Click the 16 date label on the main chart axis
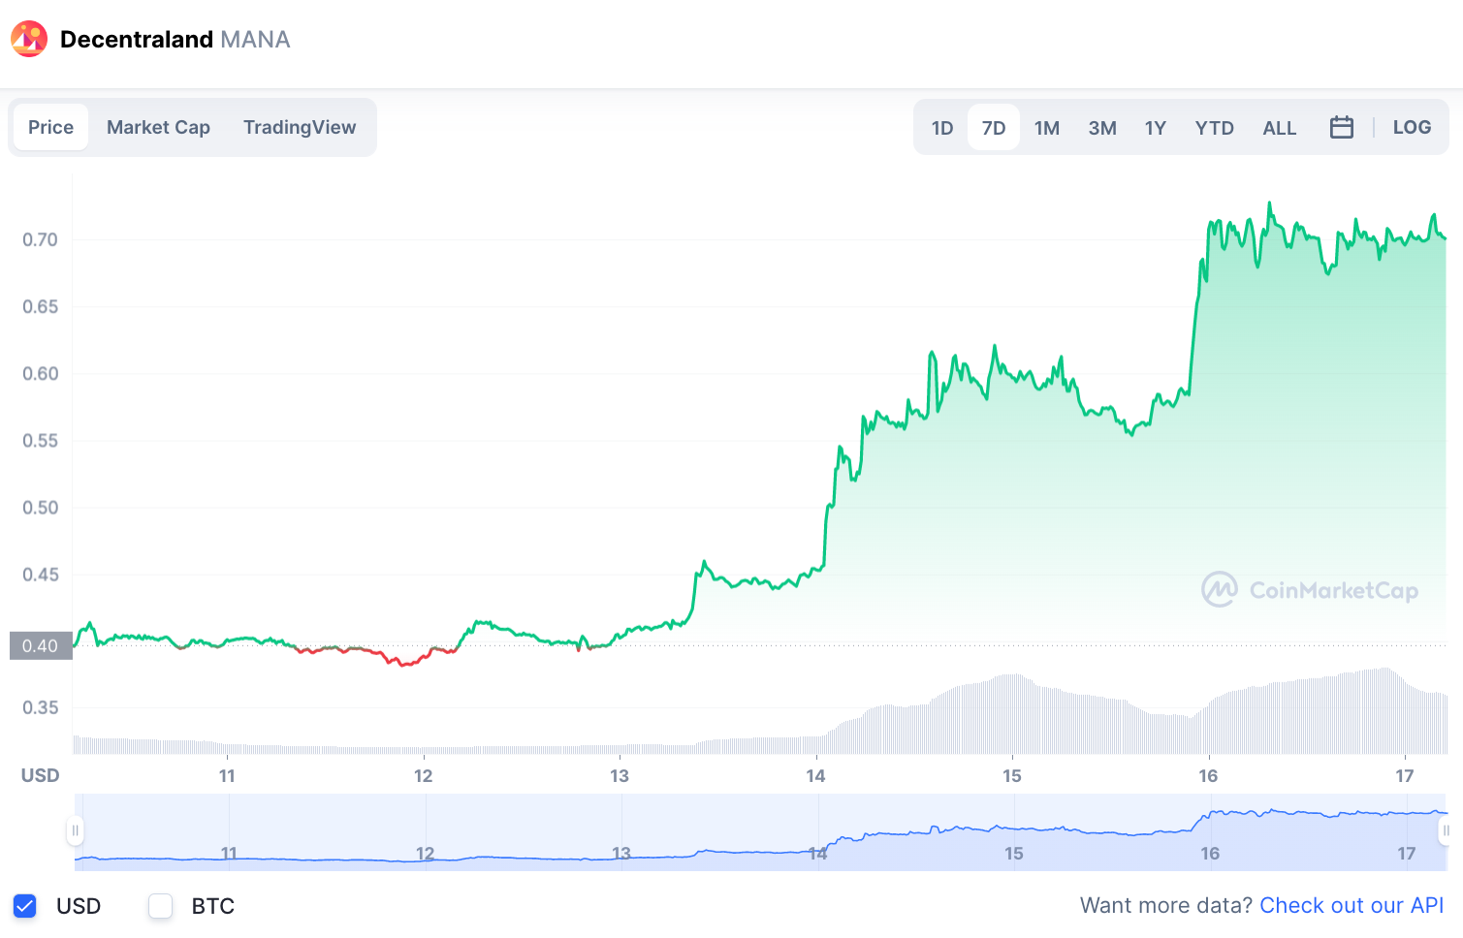 pos(1208,775)
